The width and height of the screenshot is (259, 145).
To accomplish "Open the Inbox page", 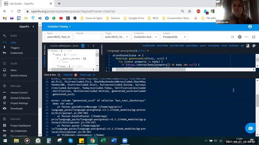I will coord(13,70).
